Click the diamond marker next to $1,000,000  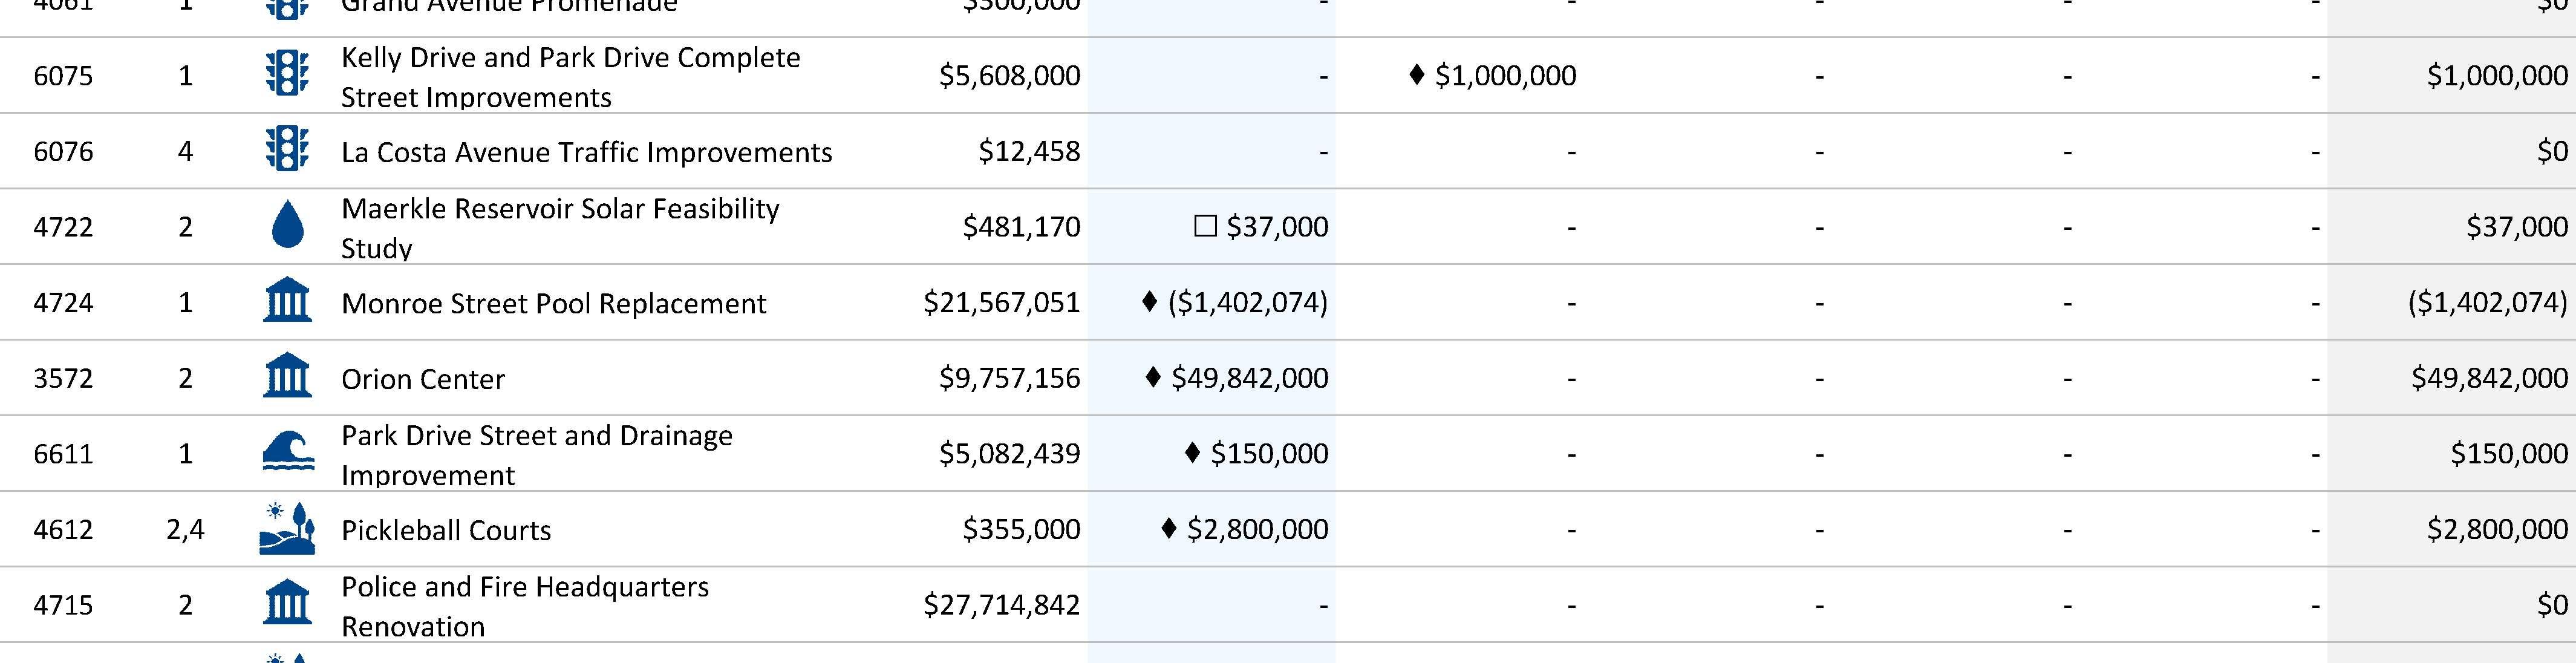pos(1416,75)
